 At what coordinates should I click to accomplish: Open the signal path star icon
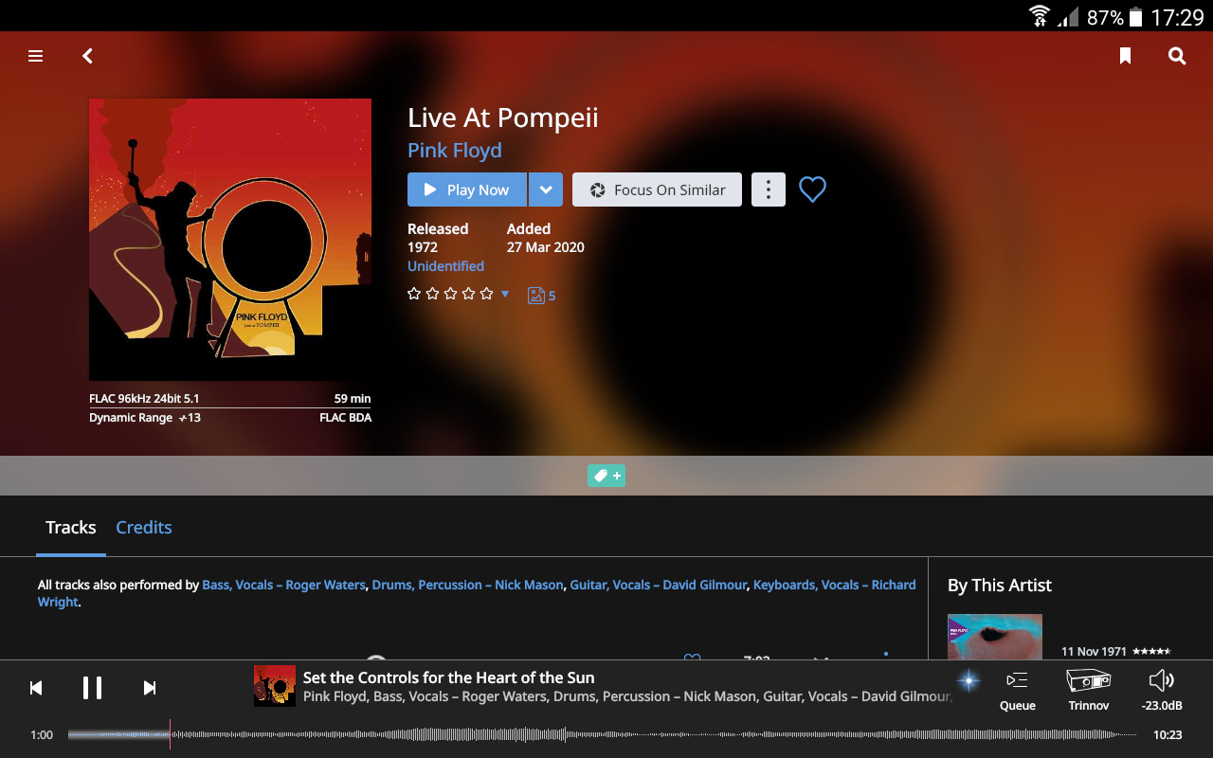968,681
